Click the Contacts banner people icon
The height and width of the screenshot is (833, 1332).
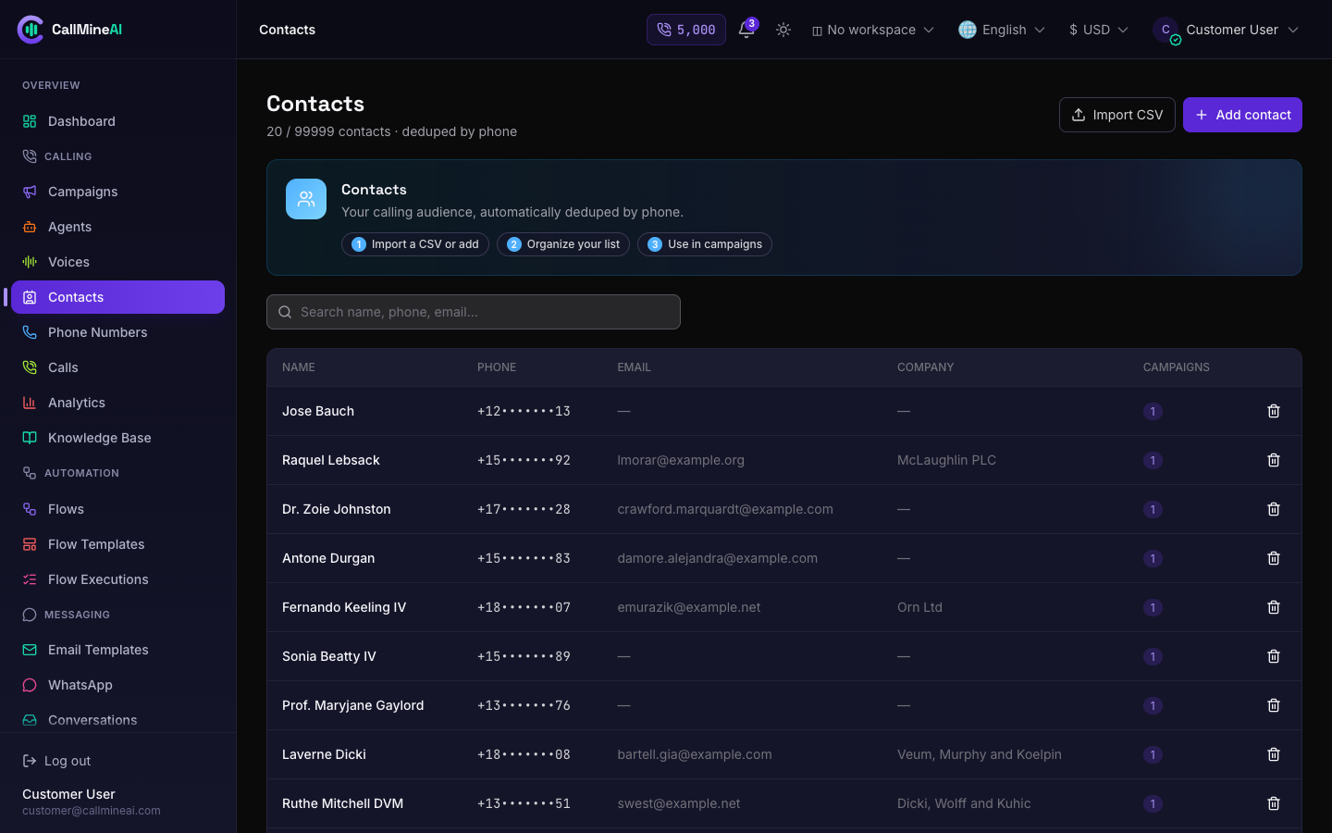(306, 199)
